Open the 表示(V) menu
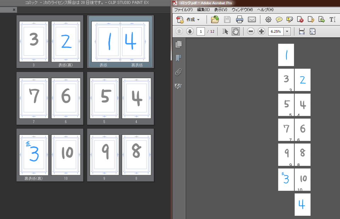The height and width of the screenshot is (219, 340). [221, 10]
